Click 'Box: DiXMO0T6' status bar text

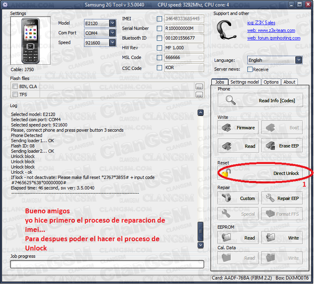tap(292, 278)
